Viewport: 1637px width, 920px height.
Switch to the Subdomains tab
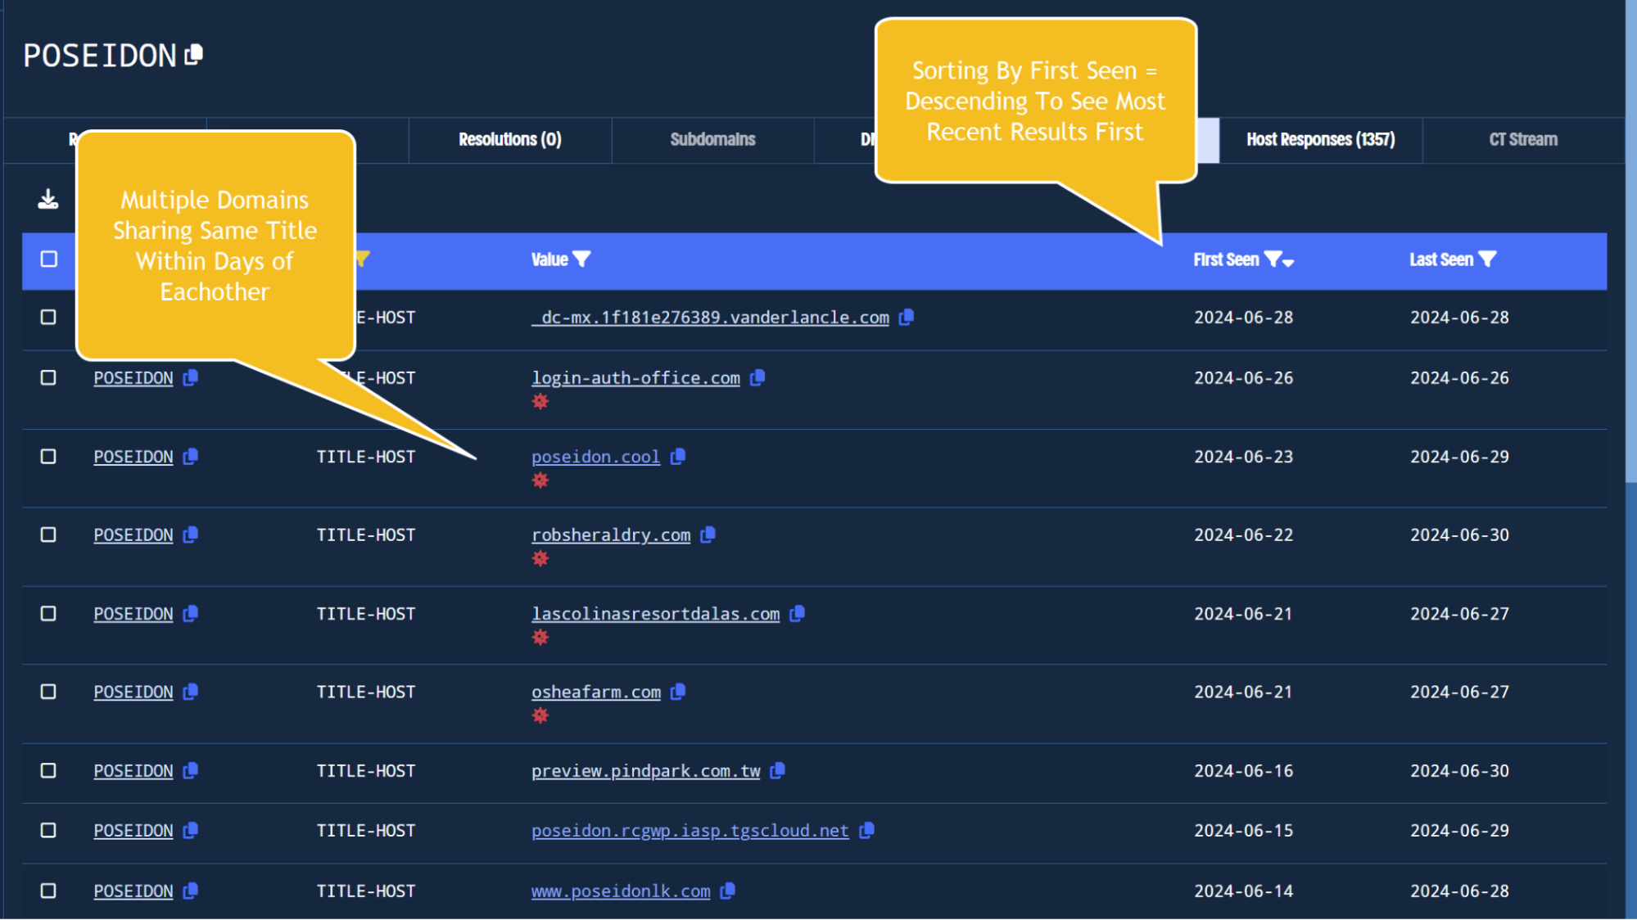click(712, 139)
